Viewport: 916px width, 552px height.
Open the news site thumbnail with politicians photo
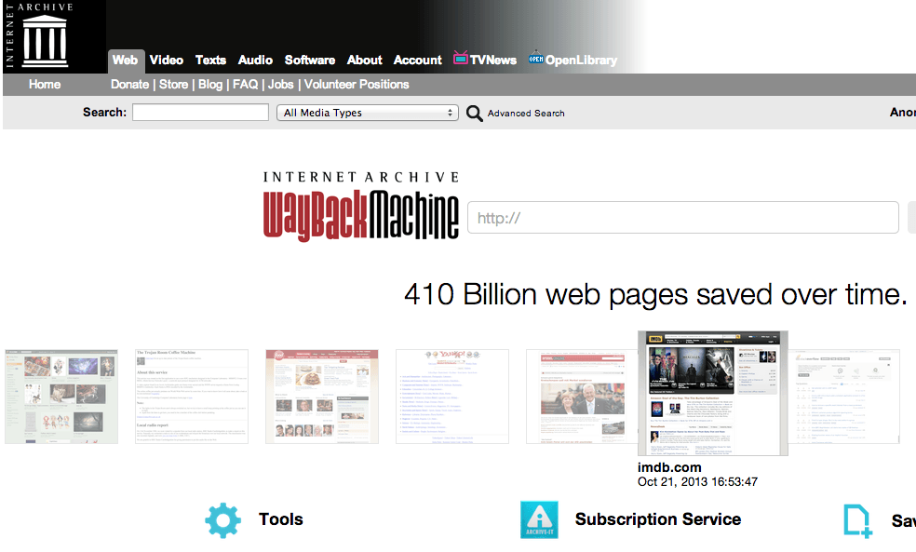pyautogui.click(x=582, y=397)
